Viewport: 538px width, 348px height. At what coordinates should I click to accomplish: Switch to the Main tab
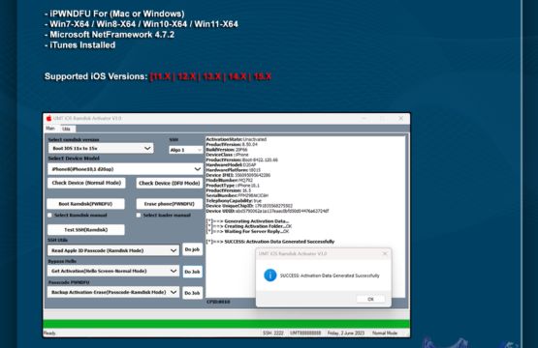click(50, 129)
